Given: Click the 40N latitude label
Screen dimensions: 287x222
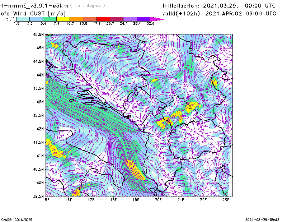Looking at the screenshot, I should click(40, 183).
